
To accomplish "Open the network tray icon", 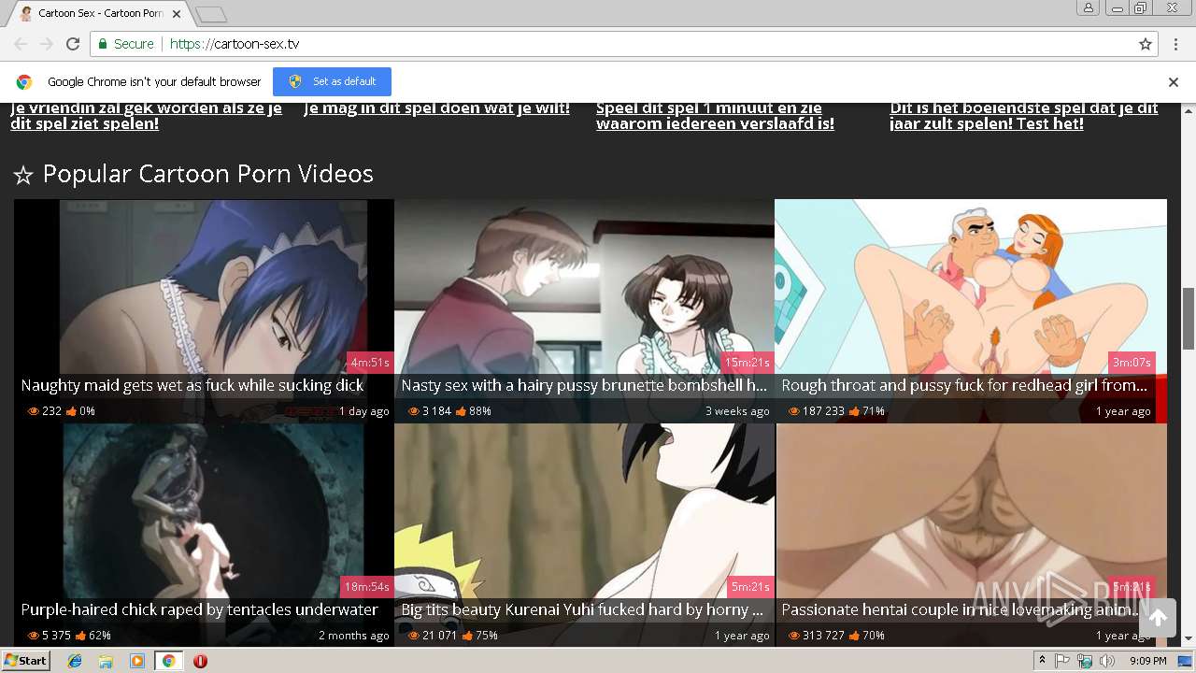I will (x=1085, y=661).
